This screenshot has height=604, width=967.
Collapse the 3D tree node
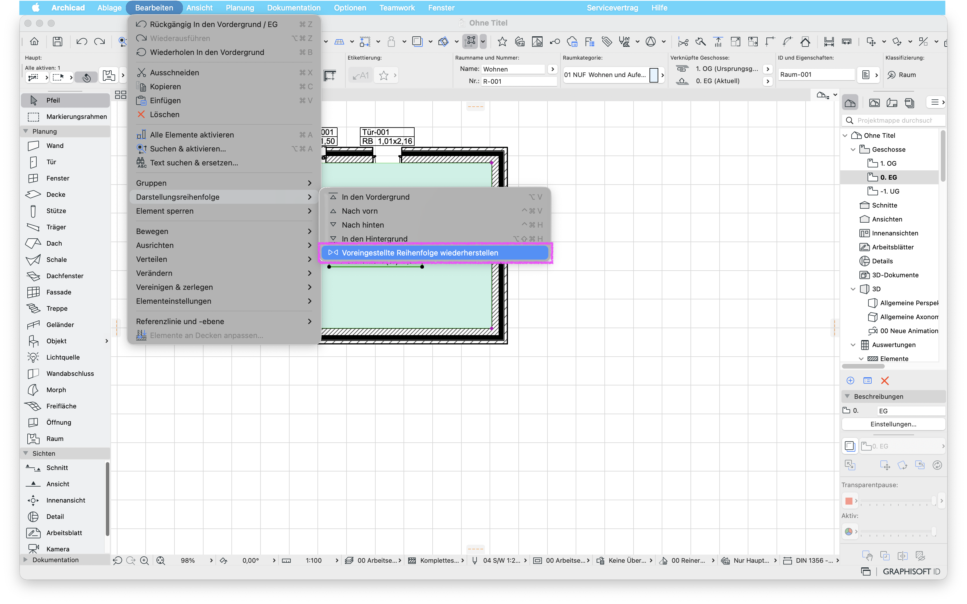[x=853, y=289]
